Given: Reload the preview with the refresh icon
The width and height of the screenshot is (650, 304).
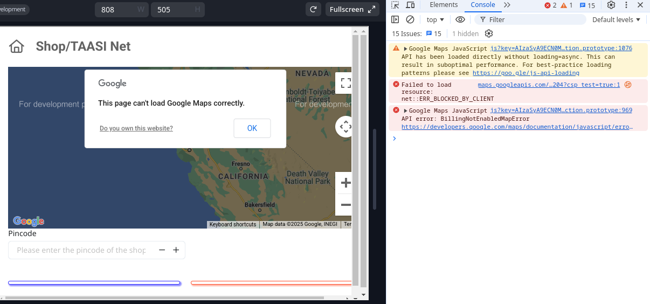Looking at the screenshot, I should coord(313,9).
